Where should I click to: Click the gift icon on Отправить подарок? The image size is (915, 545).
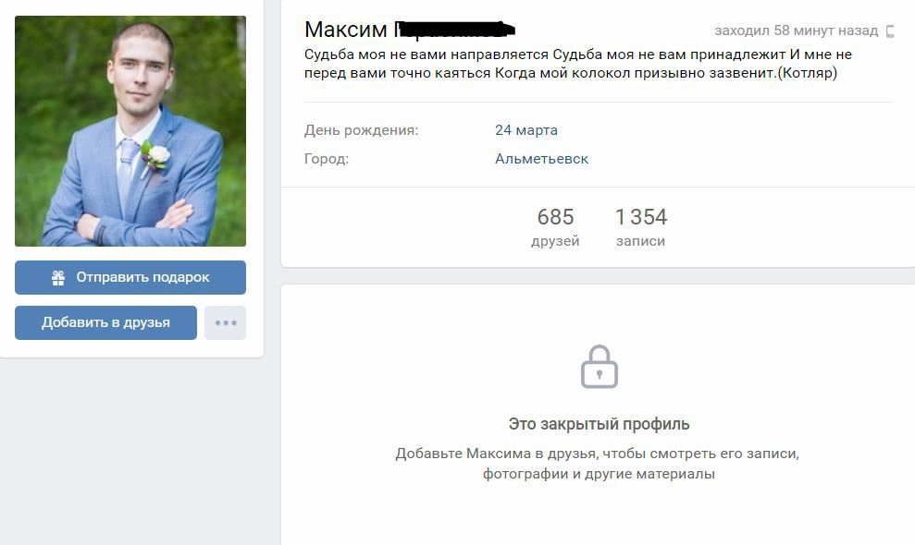coord(57,278)
